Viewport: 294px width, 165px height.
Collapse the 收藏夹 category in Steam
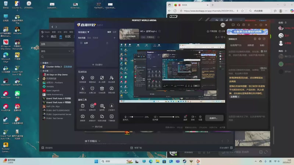(41, 63)
